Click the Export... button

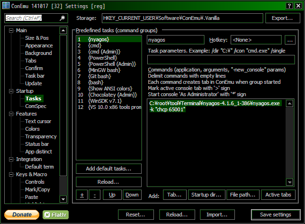click(282, 18)
